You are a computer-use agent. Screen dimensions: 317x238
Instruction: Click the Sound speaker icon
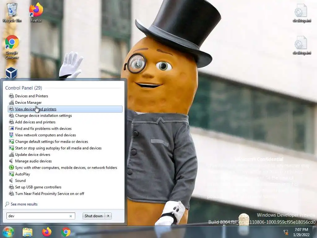coord(11,181)
